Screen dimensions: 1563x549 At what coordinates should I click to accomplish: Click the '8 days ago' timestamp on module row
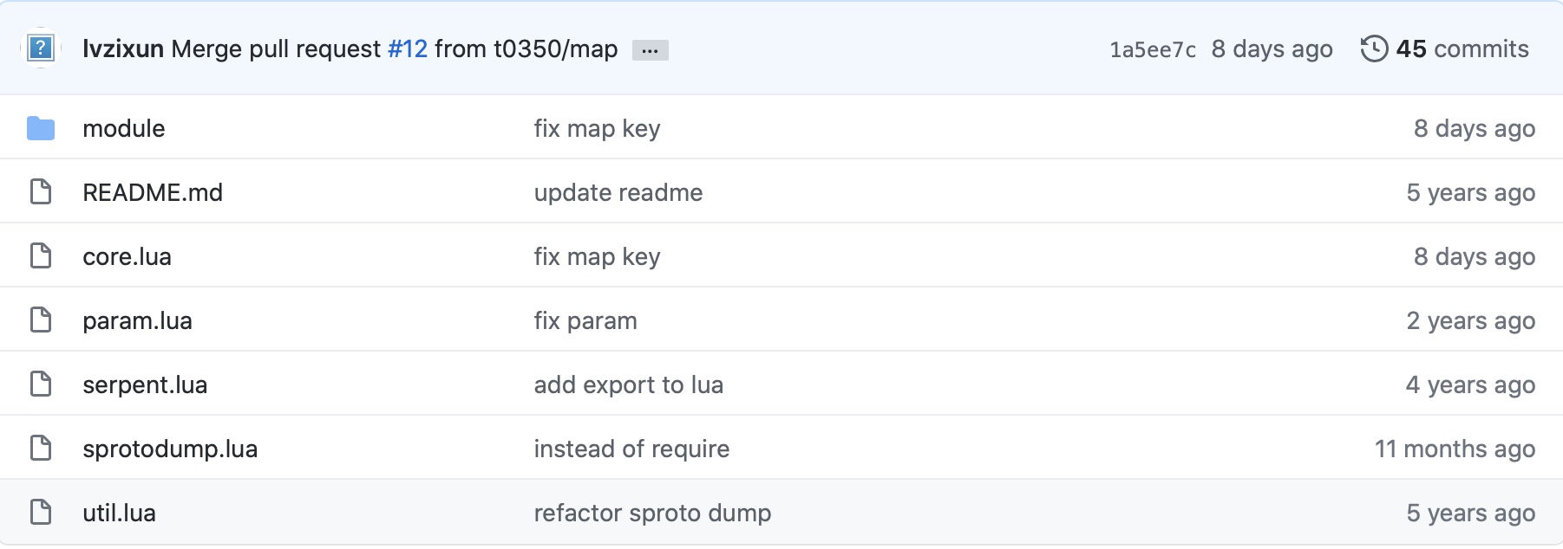[x=1475, y=128]
